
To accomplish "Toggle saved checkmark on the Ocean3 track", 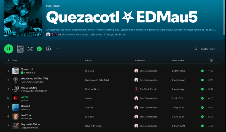I will click(x=202, y=108).
